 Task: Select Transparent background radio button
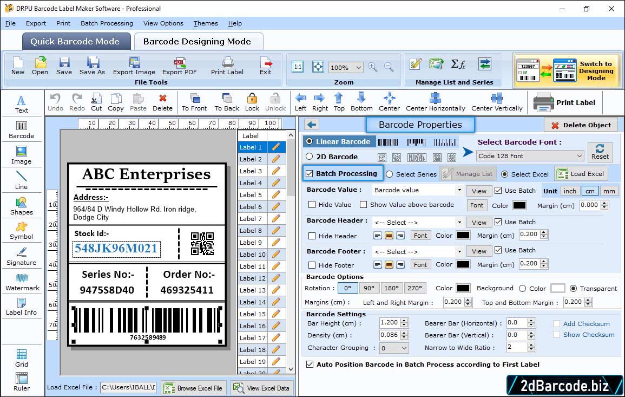pyautogui.click(x=573, y=288)
